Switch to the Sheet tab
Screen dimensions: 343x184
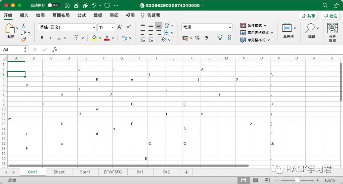pos(59,172)
